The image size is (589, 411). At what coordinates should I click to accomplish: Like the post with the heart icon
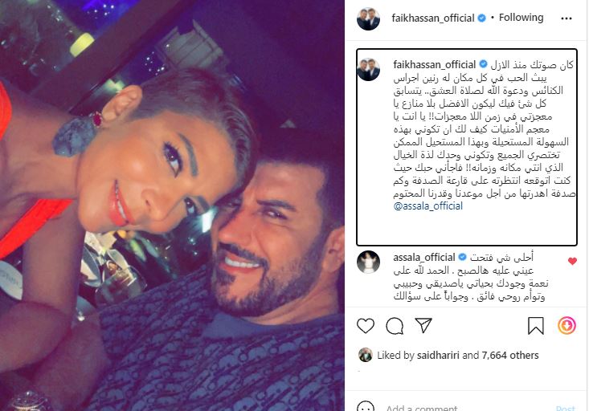[x=366, y=325]
